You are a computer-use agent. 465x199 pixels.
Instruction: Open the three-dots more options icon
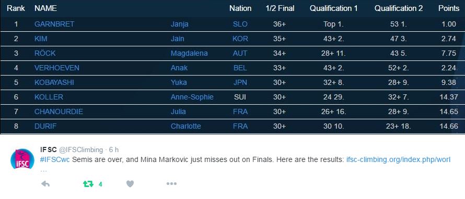click(x=171, y=183)
